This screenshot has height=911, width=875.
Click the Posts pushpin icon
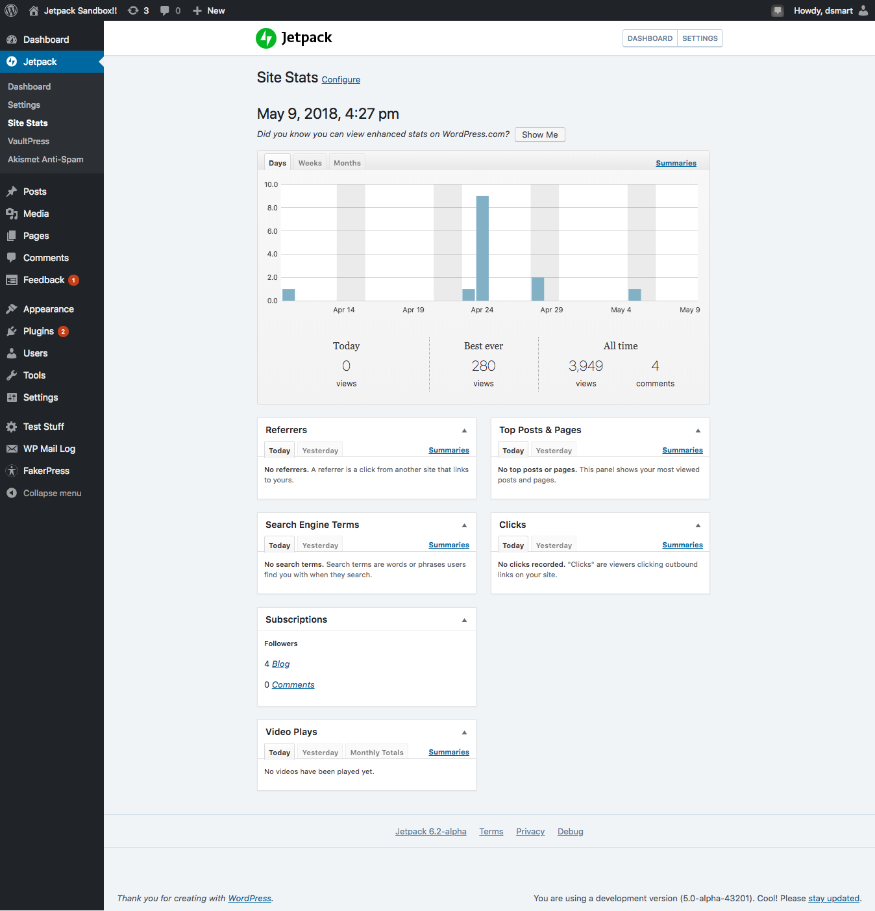coord(12,192)
